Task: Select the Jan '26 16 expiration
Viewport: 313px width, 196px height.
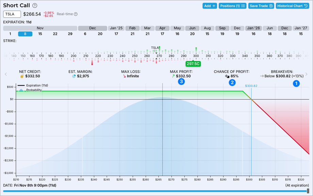Action: [x=253, y=34]
